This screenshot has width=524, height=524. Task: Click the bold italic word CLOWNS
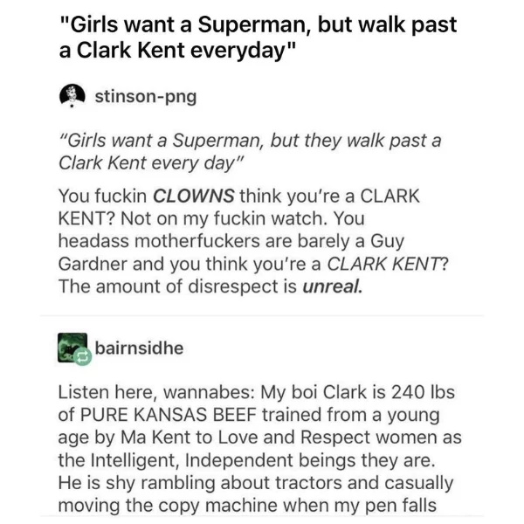[x=194, y=196]
